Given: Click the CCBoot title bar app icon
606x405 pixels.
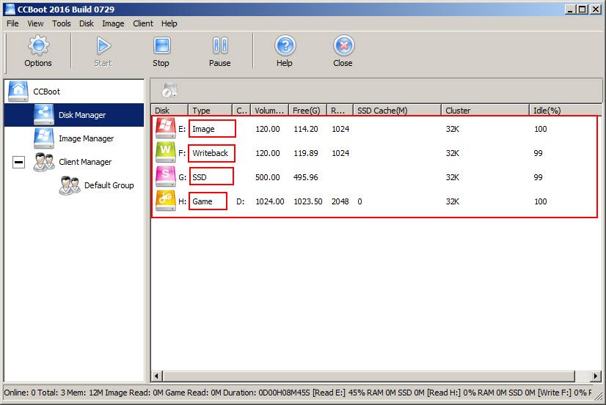Looking at the screenshot, I should pos(10,9).
